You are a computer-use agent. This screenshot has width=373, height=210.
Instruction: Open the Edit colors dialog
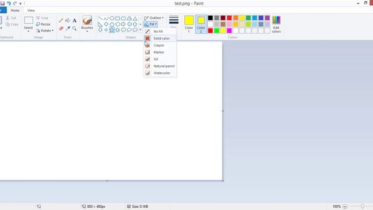click(276, 24)
